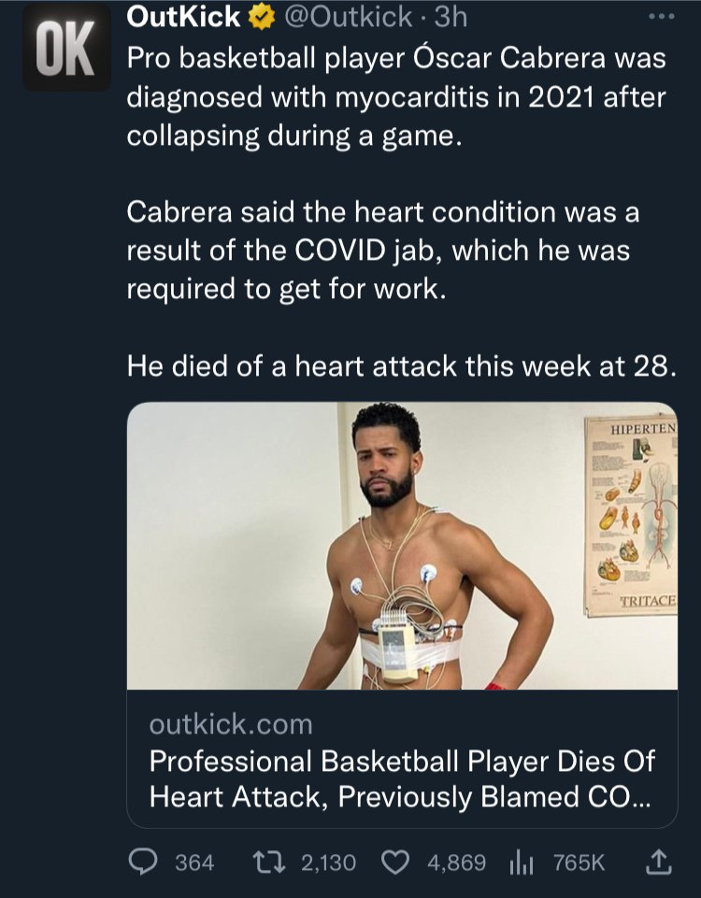Open the @Outkick handle link

pos(349,18)
